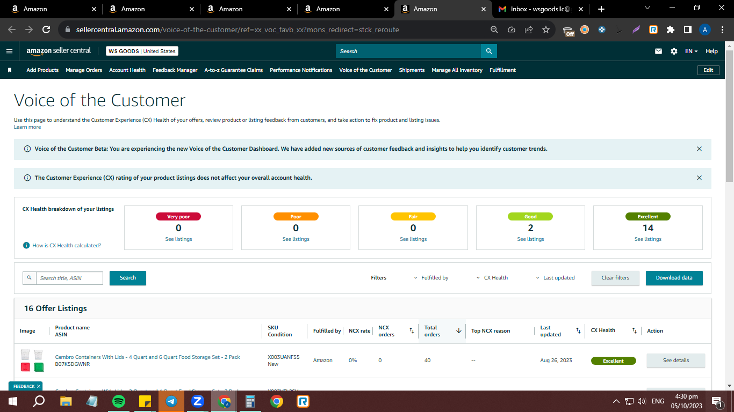Sort by Total orders down arrow
This screenshot has height=412, width=734.
point(459,331)
